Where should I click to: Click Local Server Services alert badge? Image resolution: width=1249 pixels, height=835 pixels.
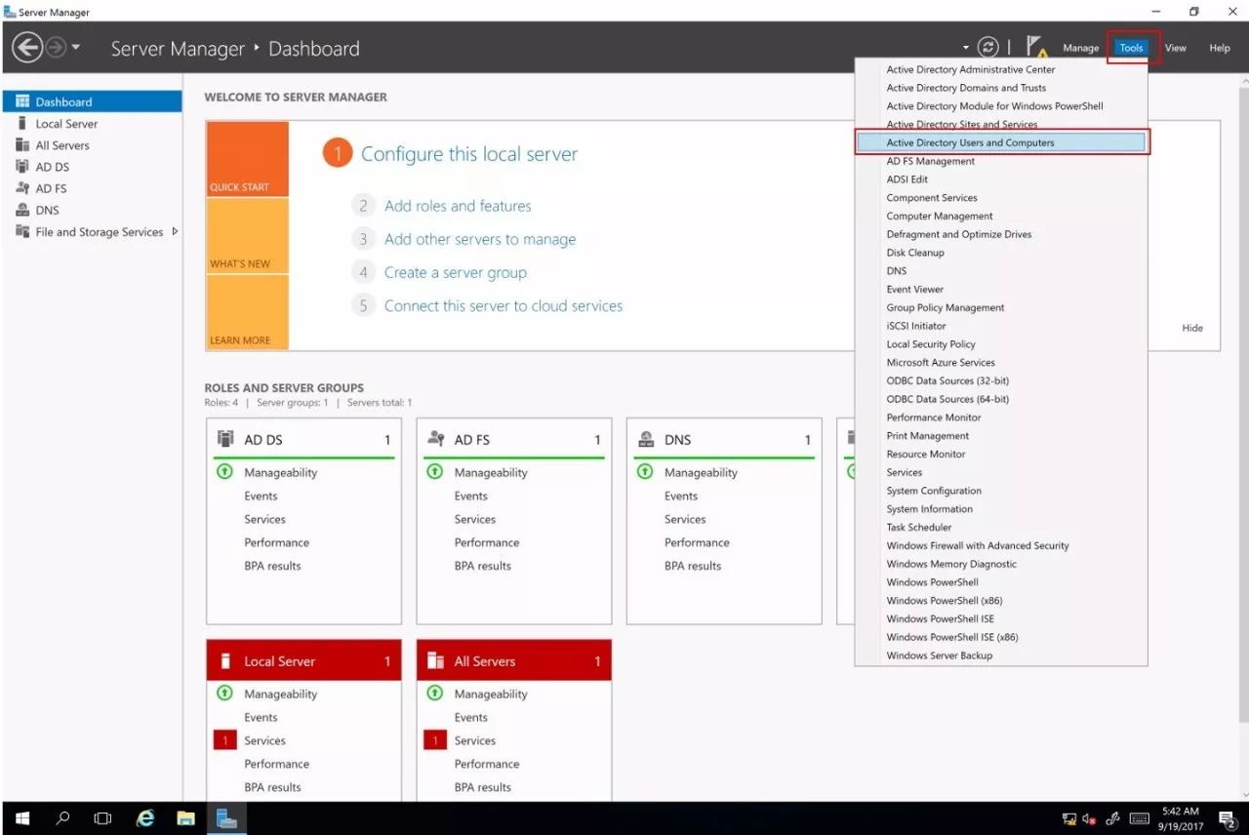point(225,740)
